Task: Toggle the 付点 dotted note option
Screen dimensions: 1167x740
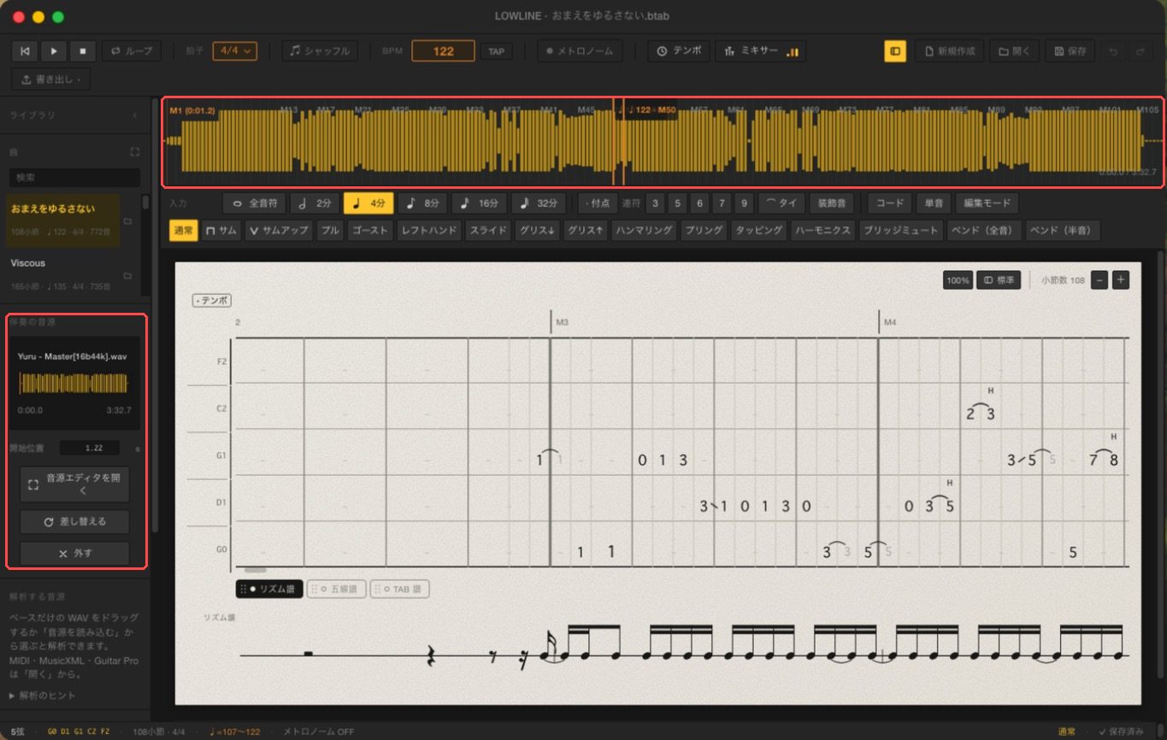Action: point(598,203)
